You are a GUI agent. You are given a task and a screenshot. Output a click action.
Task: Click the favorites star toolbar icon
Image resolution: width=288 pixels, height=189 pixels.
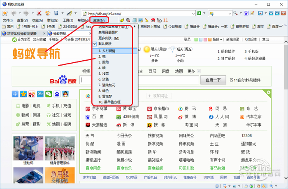(5, 13)
